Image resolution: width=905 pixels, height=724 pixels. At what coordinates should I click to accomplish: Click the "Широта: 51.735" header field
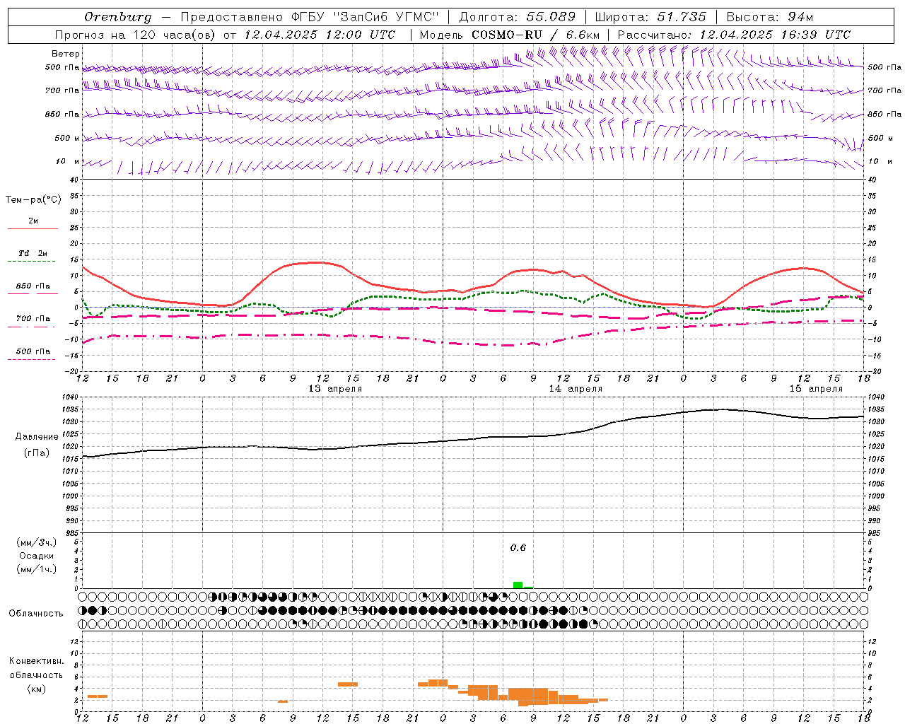(x=650, y=17)
